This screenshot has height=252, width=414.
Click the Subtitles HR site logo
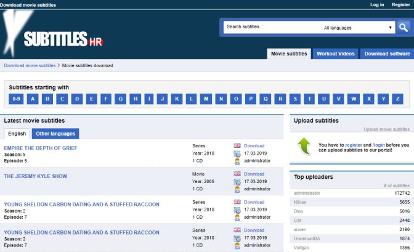pos(53,35)
